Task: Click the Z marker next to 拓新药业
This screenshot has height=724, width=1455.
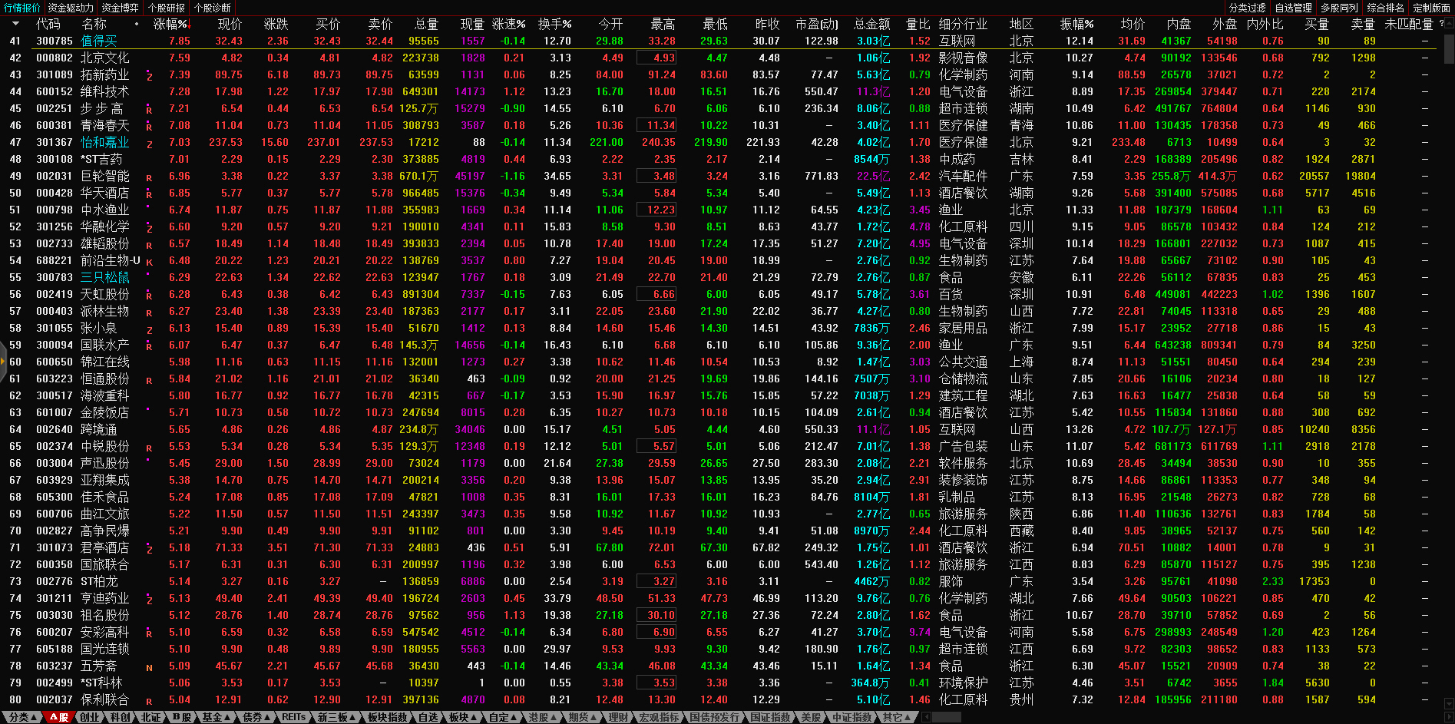Action: coord(149,76)
